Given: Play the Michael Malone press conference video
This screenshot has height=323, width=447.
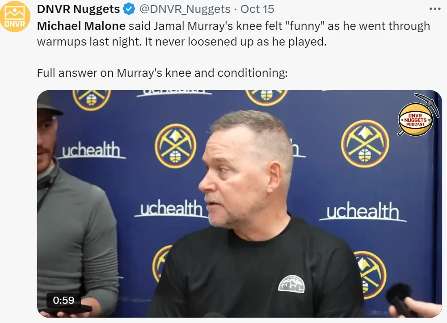Looking at the screenshot, I should [240, 204].
